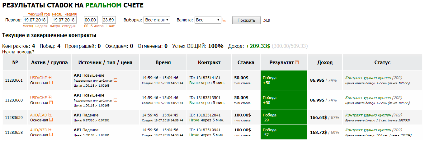The image size is (425, 145).
Task: Click the minus icon beside Основная in row 11283661
Action: click(51, 83)
